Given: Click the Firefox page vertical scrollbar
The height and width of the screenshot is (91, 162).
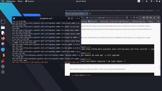Looking at the screenshot, I should [160, 68].
